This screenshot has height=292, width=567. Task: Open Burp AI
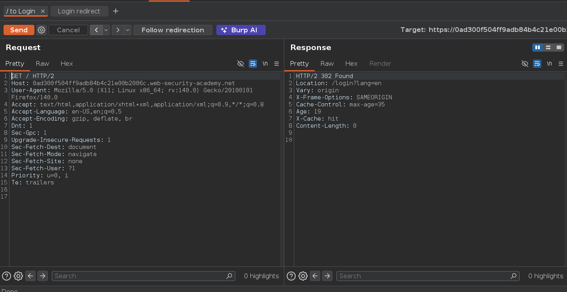[x=241, y=30]
